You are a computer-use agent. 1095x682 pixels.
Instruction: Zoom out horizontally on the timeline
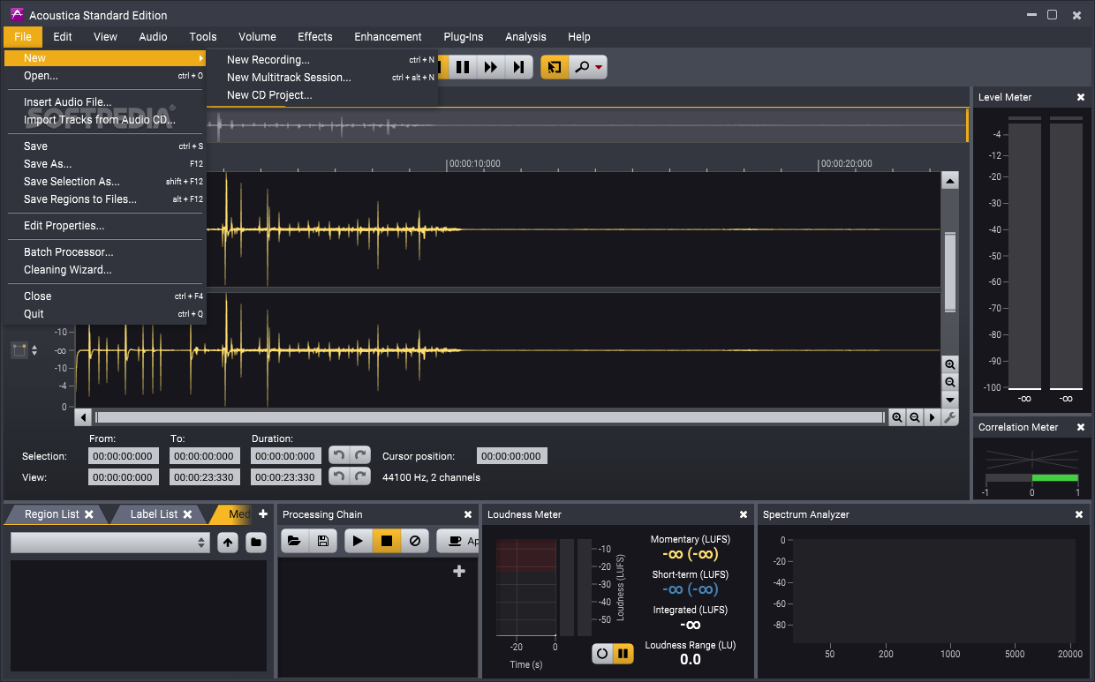pyautogui.click(x=915, y=417)
